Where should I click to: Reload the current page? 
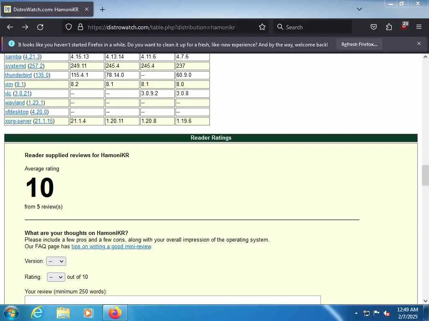pyautogui.click(x=40, y=27)
